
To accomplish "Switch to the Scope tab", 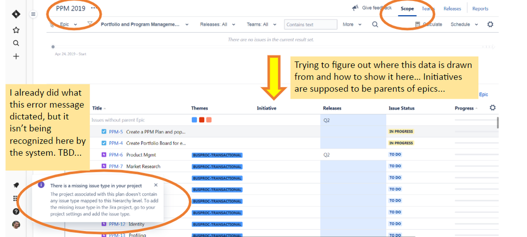I will coord(407,9).
